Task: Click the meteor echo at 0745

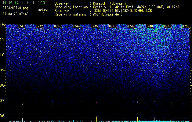Action: click(x=97, y=102)
